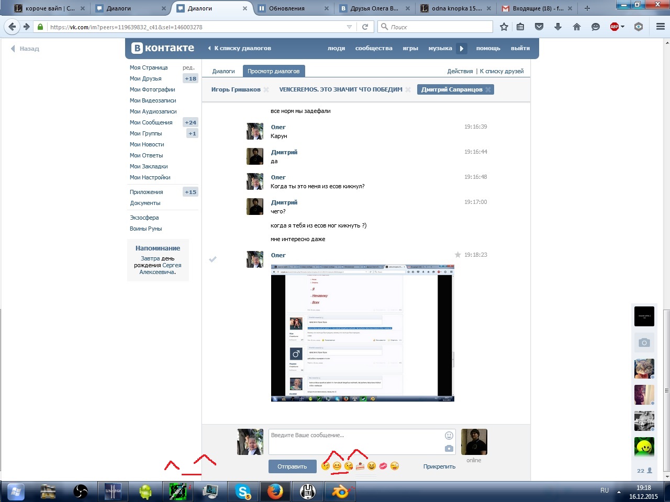Open emoji picker in message box

pyautogui.click(x=449, y=436)
